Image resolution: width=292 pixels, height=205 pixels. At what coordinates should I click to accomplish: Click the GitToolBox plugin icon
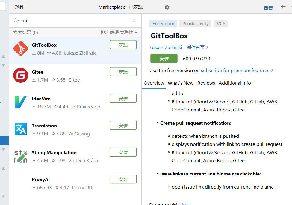point(21,48)
